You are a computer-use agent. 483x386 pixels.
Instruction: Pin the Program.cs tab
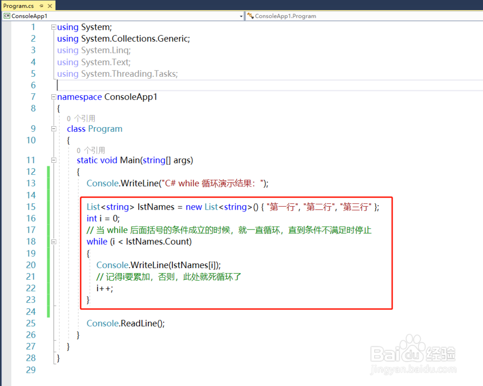tap(42, 6)
